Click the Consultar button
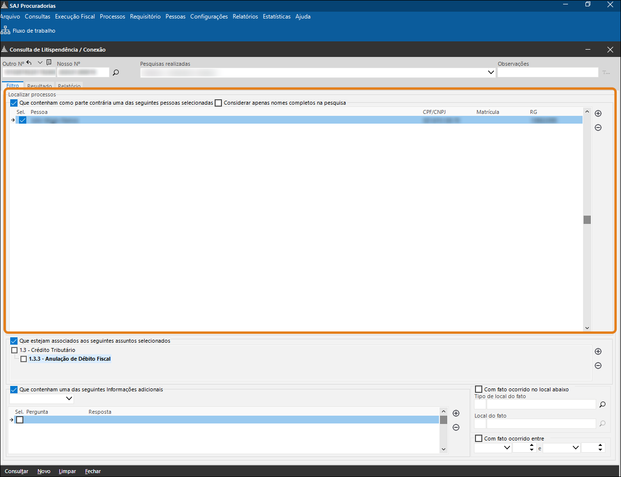The width and height of the screenshot is (621, 477). pos(17,471)
